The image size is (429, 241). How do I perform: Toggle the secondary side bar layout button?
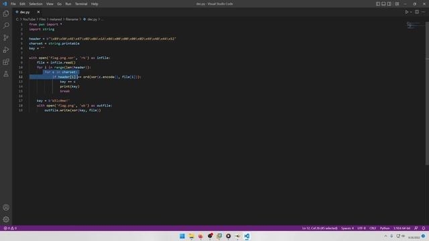coord(389,4)
